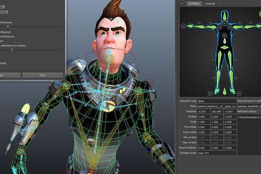Screen dimensions: 261x174
Task: Click Translate X field showing -0.016
Action: click(204, 111)
